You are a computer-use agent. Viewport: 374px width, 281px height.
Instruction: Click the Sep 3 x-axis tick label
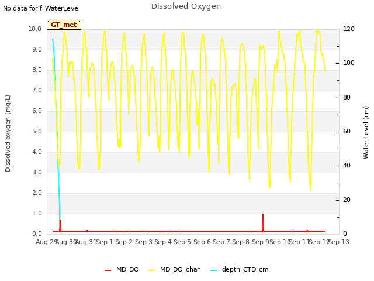click(144, 242)
